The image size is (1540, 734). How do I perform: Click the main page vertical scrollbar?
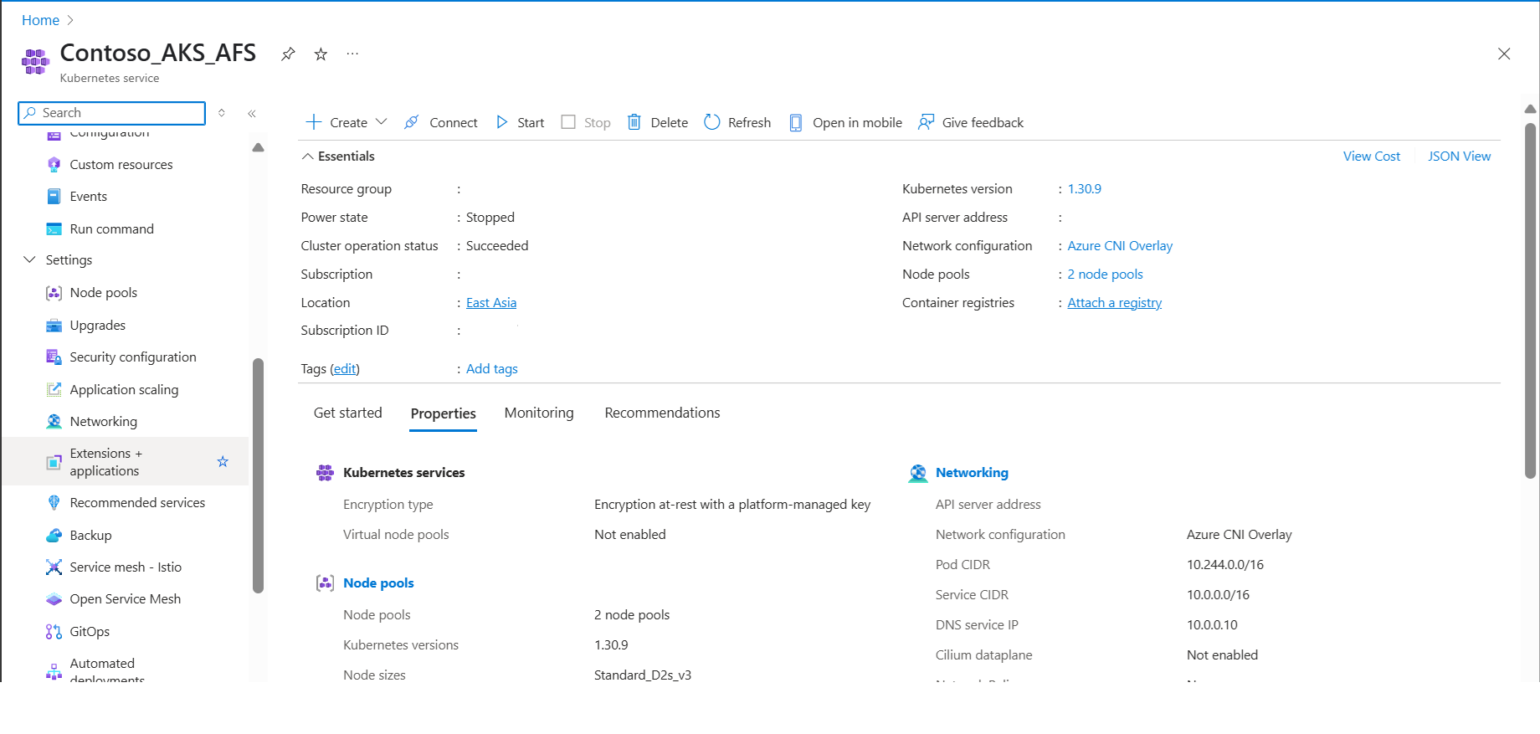(1530, 301)
